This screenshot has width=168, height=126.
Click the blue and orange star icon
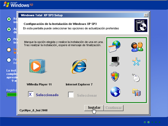tap(136, 62)
